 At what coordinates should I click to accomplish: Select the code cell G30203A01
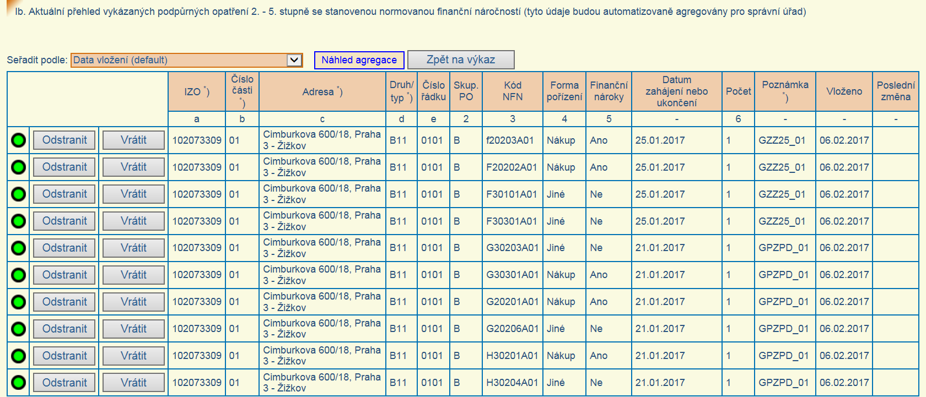(513, 248)
